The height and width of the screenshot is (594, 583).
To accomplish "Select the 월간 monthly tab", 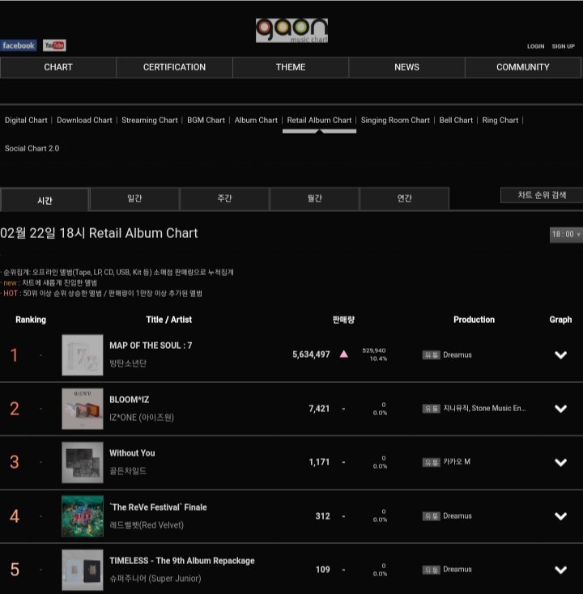I will pos(314,198).
